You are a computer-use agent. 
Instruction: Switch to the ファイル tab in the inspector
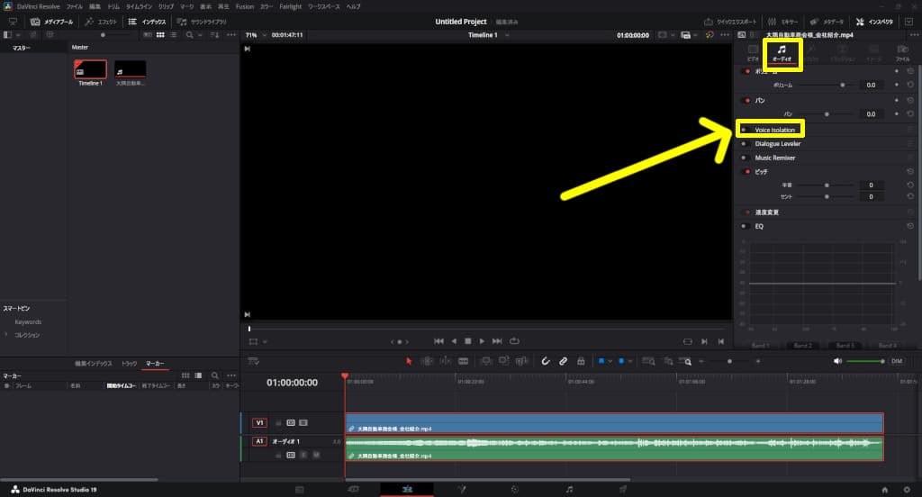point(902,52)
